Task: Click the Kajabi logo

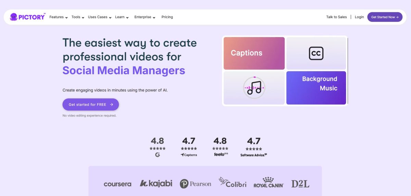Action: 156,183
